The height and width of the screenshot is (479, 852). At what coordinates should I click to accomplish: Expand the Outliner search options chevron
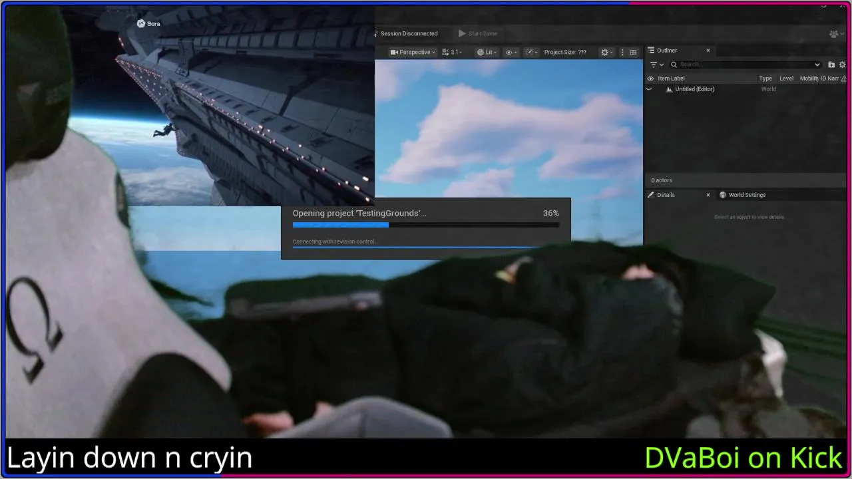pyautogui.click(x=817, y=65)
